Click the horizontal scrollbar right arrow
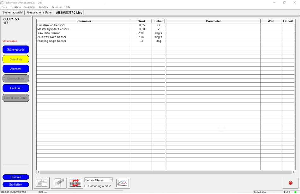 [x=294, y=172]
